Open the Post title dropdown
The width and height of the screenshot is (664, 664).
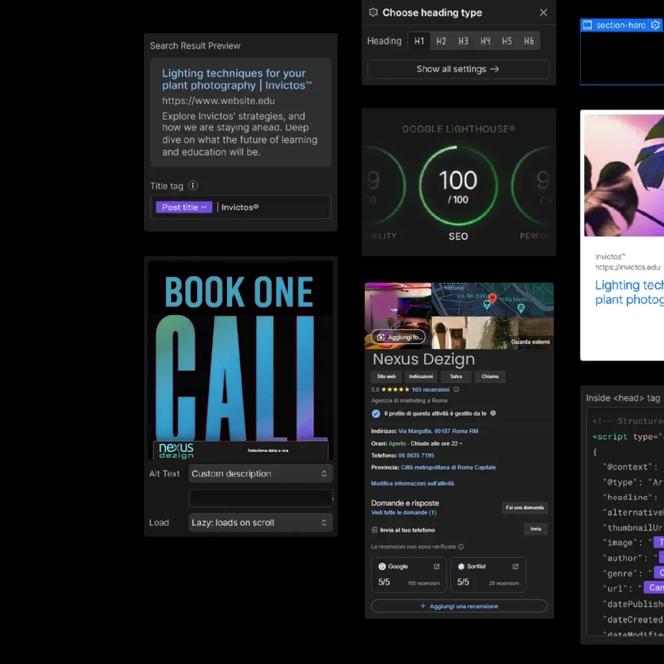pos(184,207)
